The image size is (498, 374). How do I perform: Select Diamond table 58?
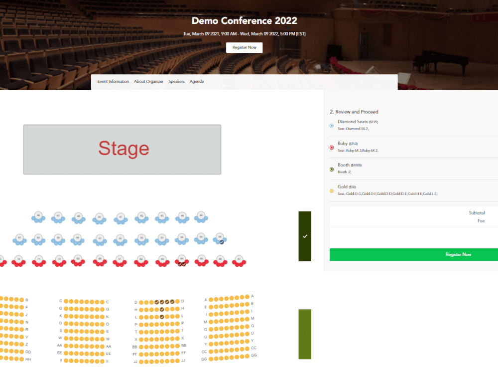click(x=78, y=239)
